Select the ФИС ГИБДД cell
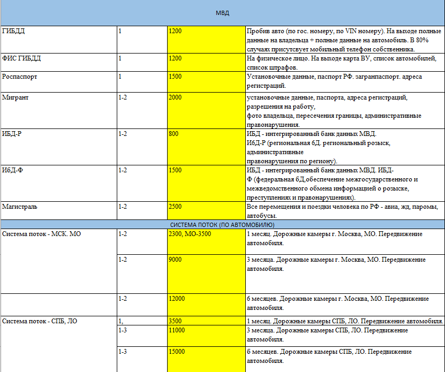The width and height of the screenshot is (445, 372). (59, 63)
